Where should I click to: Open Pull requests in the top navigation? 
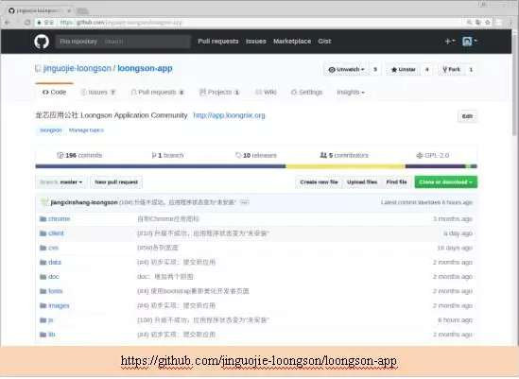point(218,42)
